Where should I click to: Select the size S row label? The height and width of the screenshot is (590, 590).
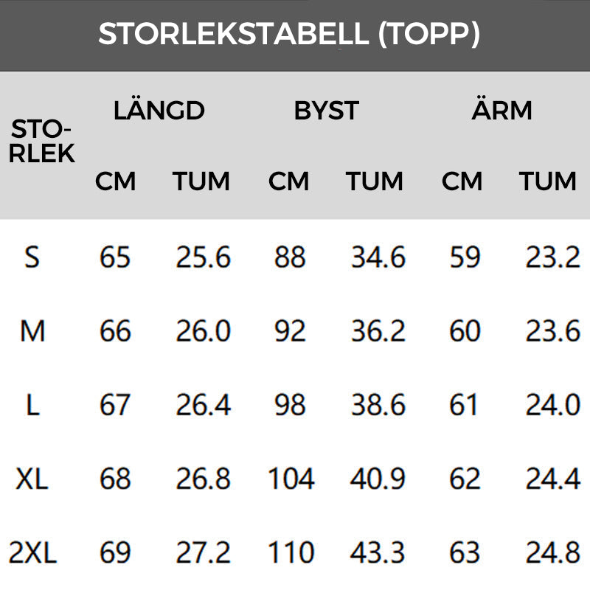click(32, 257)
